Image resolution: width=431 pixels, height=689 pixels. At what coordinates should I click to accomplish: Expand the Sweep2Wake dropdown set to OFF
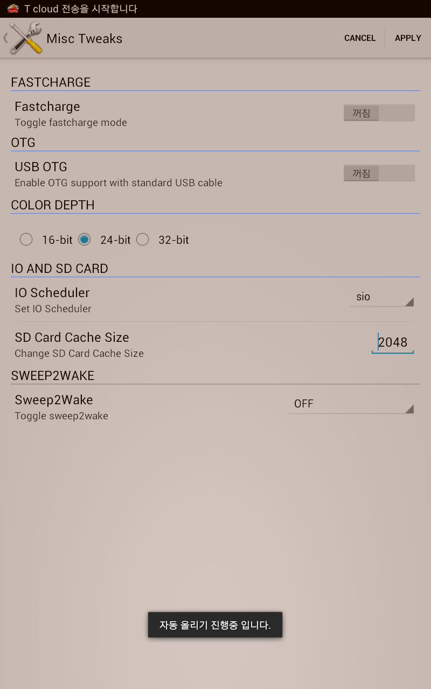point(350,404)
